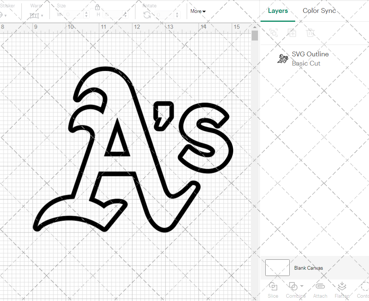Screen dimensions: 369x301
Task: Open the Warp dropdown arrow
Action: (x=42, y=16)
